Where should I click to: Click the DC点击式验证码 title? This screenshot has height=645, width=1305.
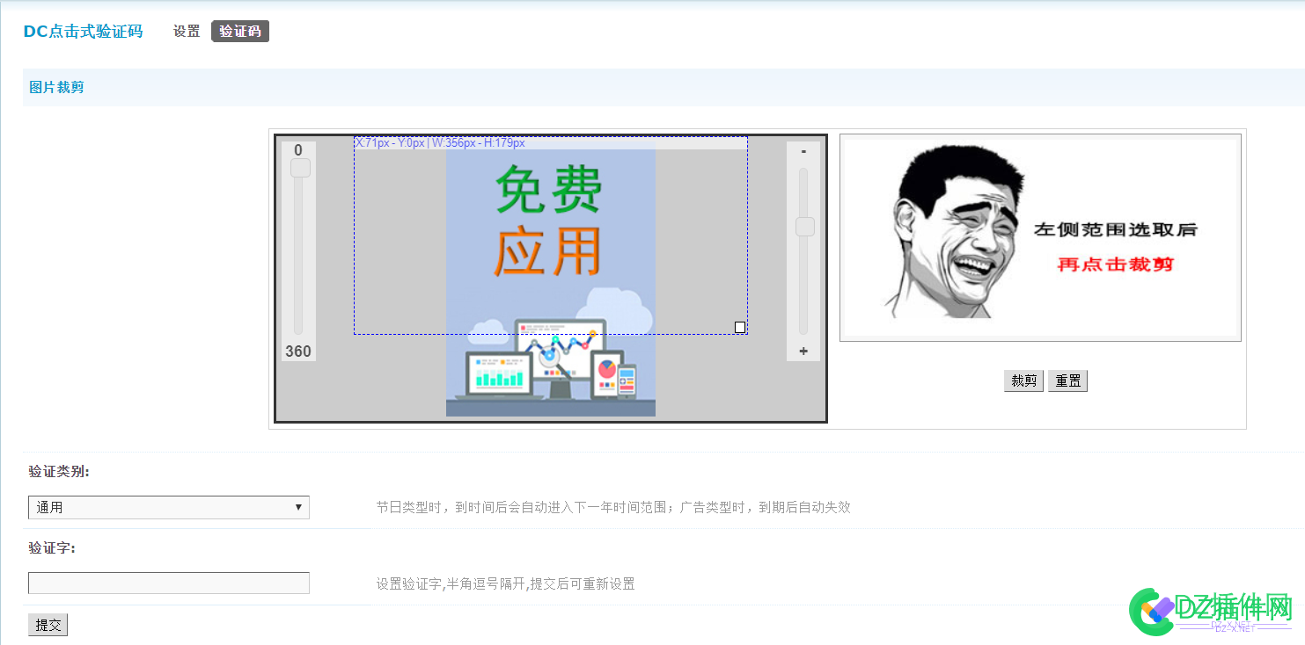coord(83,32)
